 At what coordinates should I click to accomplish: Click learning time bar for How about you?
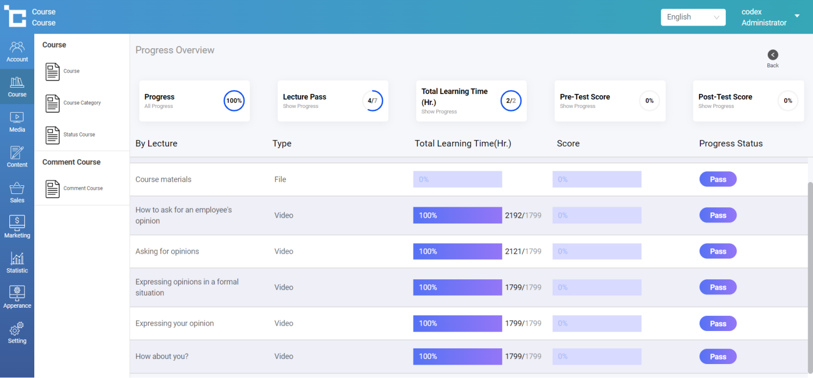click(x=457, y=357)
